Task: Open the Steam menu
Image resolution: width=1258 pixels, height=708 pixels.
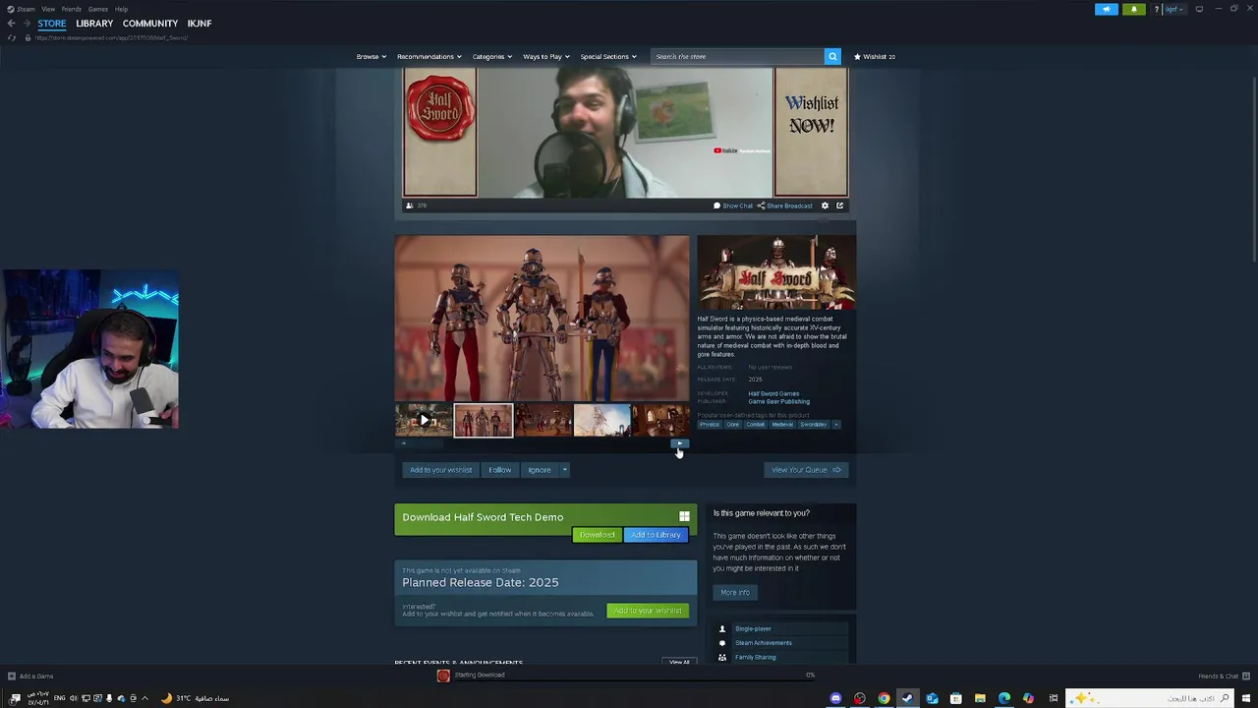Action: (22, 9)
